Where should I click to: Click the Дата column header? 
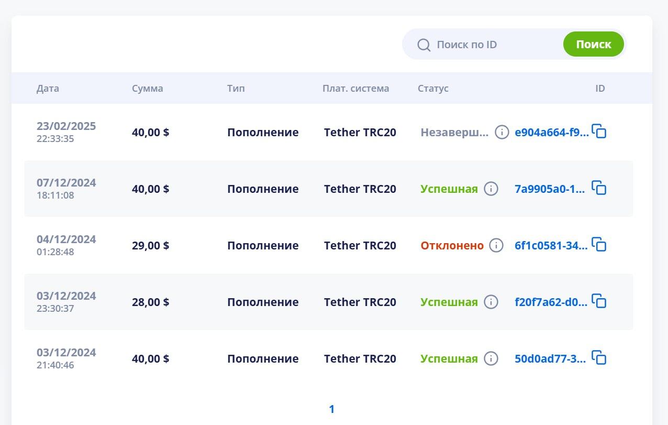coord(48,89)
